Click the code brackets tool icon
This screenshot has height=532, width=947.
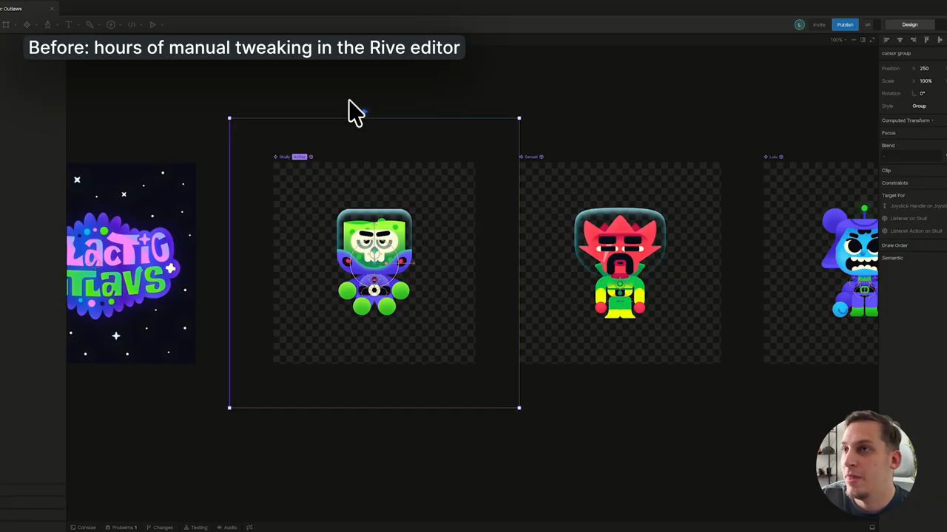coord(132,24)
